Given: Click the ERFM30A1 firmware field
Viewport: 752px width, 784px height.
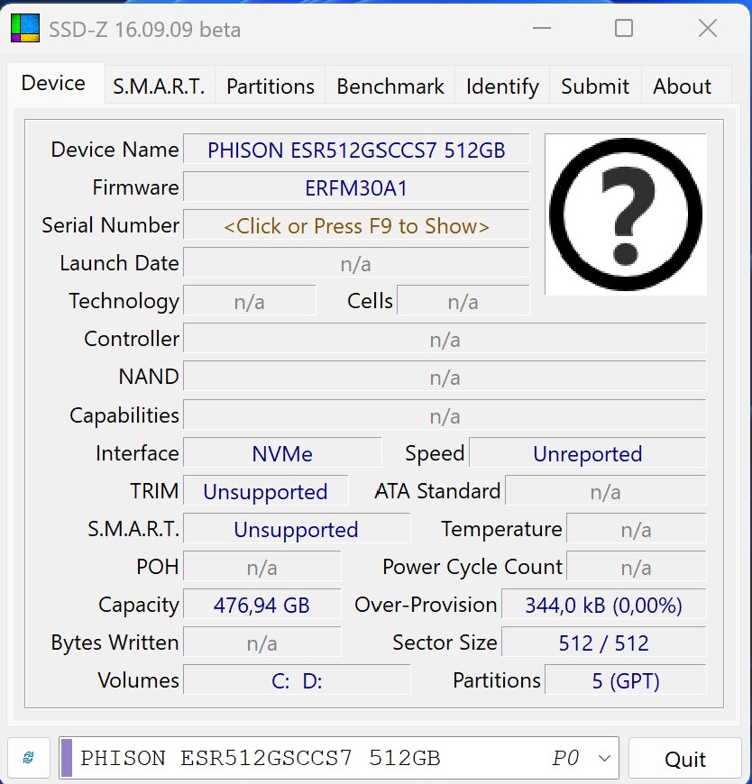Looking at the screenshot, I should tap(356, 188).
